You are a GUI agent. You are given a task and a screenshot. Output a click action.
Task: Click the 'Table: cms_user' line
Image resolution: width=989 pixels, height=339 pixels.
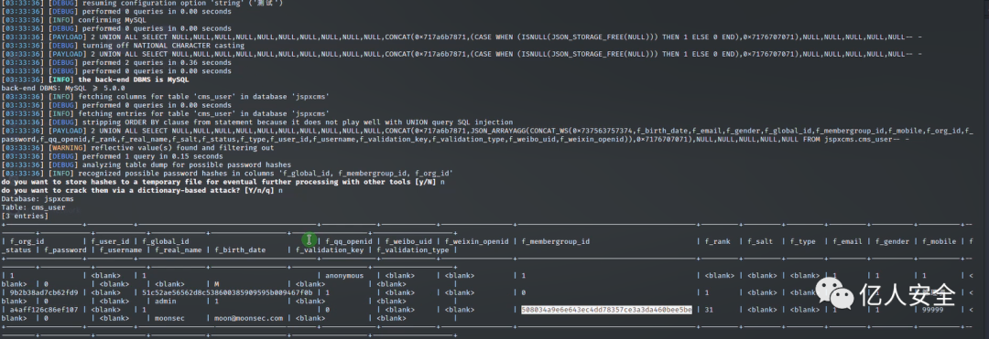pyautogui.click(x=34, y=207)
